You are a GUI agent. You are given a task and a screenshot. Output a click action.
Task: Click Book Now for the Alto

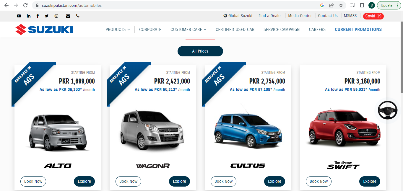[33, 181]
